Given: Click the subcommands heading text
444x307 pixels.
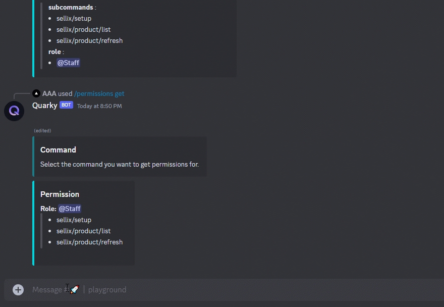Looking at the screenshot, I should [71, 7].
